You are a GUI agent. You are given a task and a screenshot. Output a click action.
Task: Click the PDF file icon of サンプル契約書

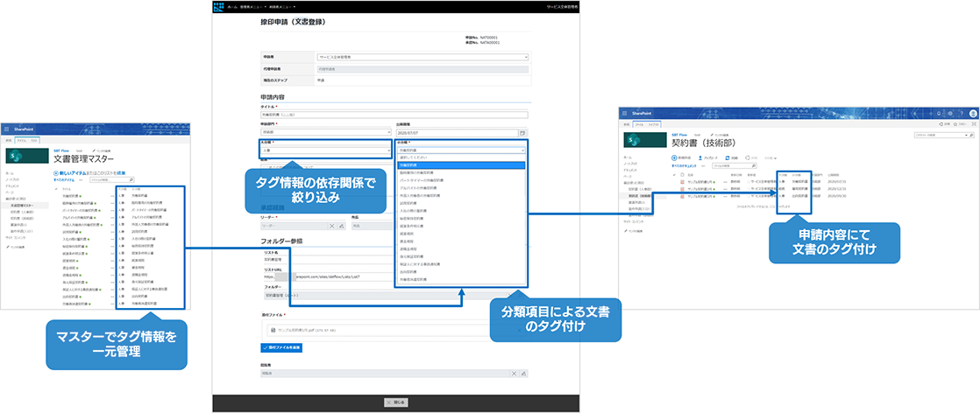[x=273, y=330]
